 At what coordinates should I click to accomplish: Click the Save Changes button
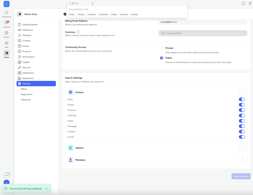click(x=241, y=176)
